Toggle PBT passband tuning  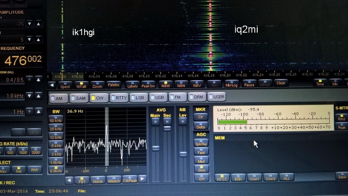82,180
